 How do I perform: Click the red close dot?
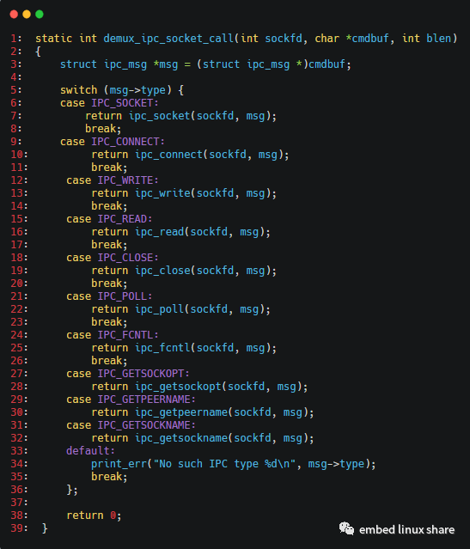coord(14,15)
